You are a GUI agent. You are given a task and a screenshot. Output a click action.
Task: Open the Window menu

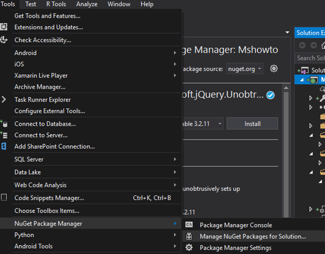[x=119, y=4]
